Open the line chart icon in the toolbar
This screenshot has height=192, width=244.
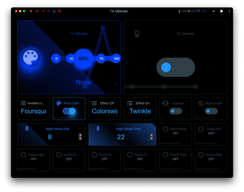click(54, 11)
